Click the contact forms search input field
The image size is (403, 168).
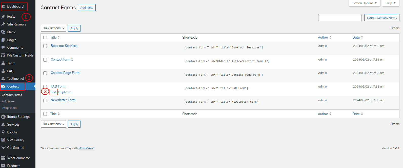click(x=339, y=18)
